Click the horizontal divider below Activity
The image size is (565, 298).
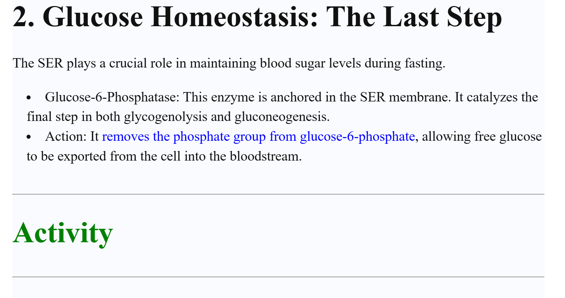(x=278, y=277)
